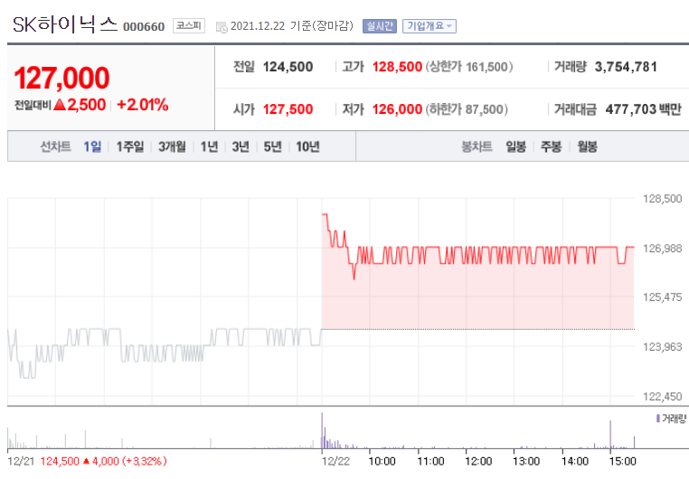Click the red up-triangle next to 2,500

click(x=60, y=105)
